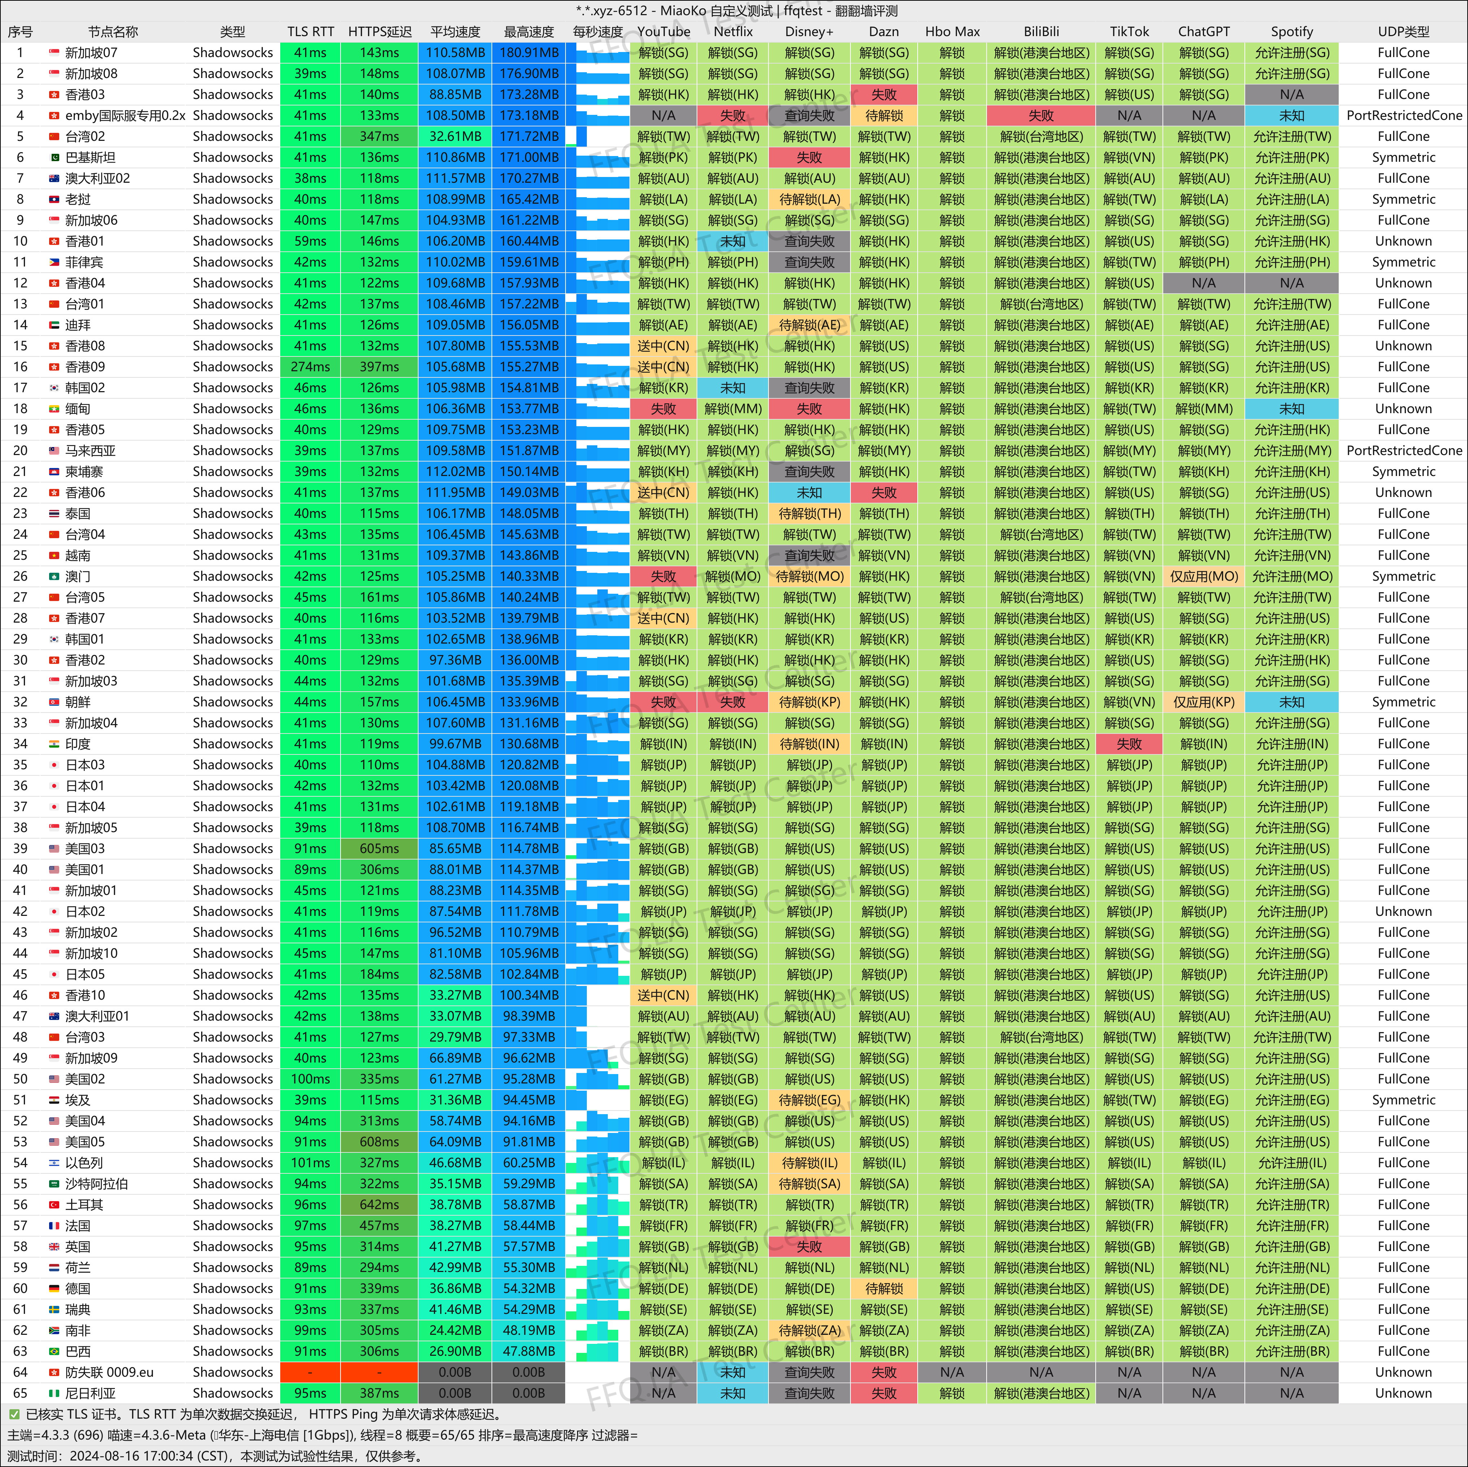Click the 112.02MB average speed cell
The width and height of the screenshot is (1468, 1467).
(455, 472)
